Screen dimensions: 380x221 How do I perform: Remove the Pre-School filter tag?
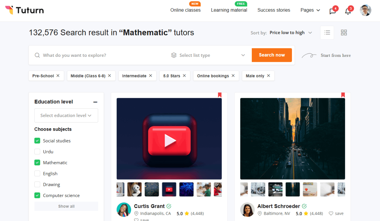(x=58, y=76)
